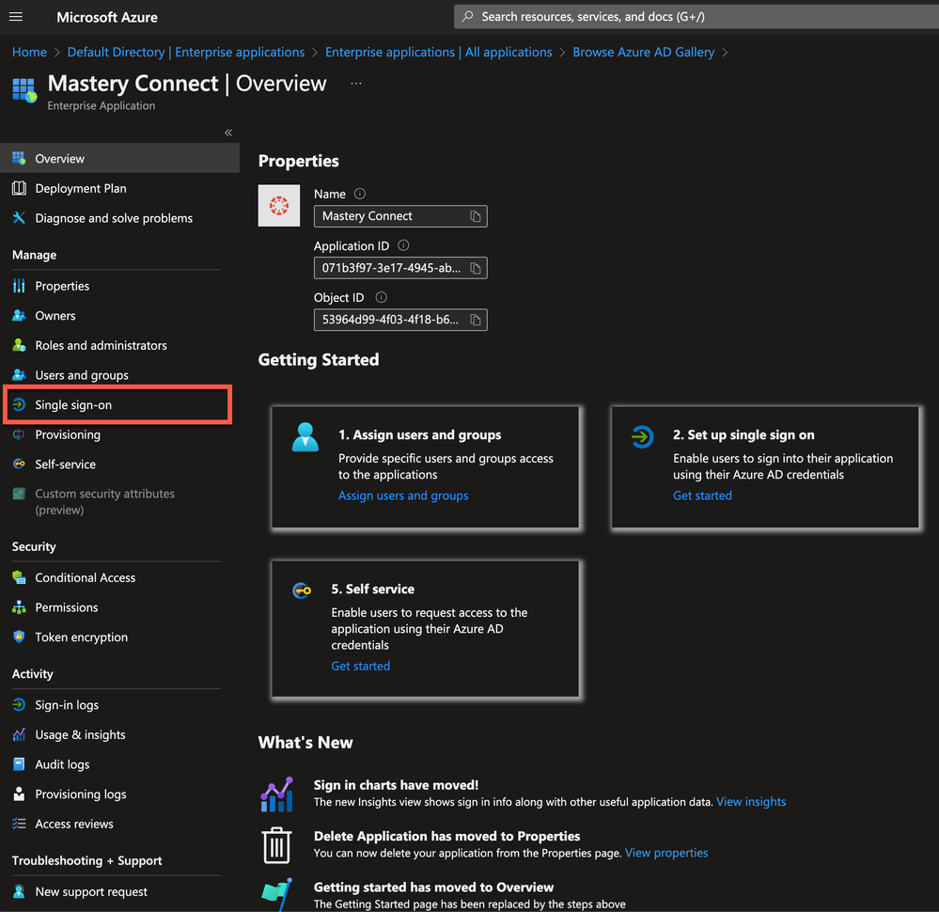The height and width of the screenshot is (912, 939).
Task: Open Provisioning in the sidebar
Action: (x=68, y=434)
